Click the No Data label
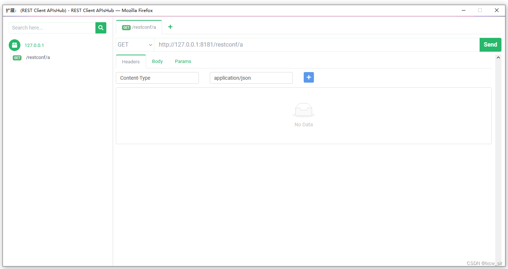This screenshot has width=508, height=269. coord(304,124)
